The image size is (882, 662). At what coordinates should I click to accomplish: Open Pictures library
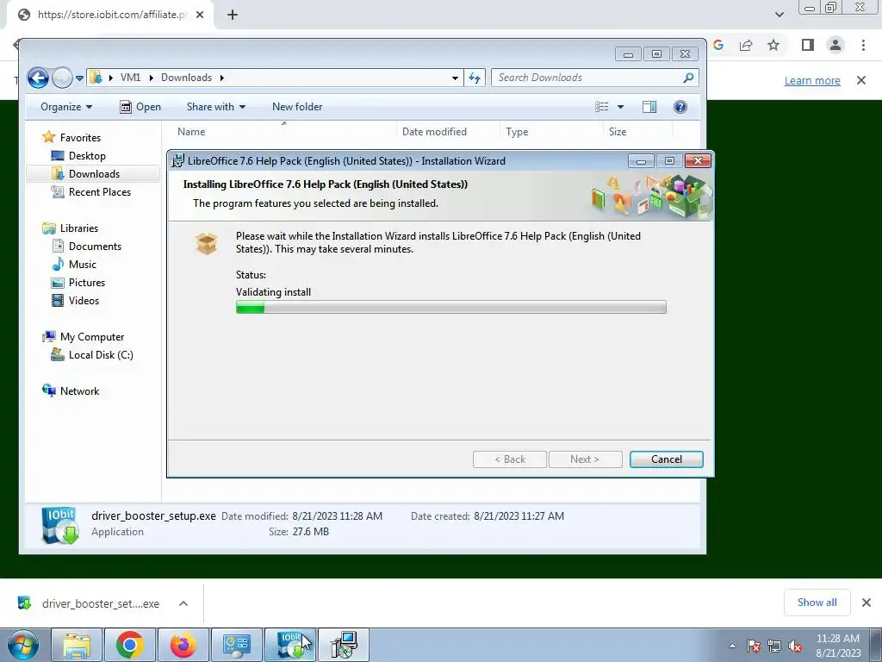point(87,283)
